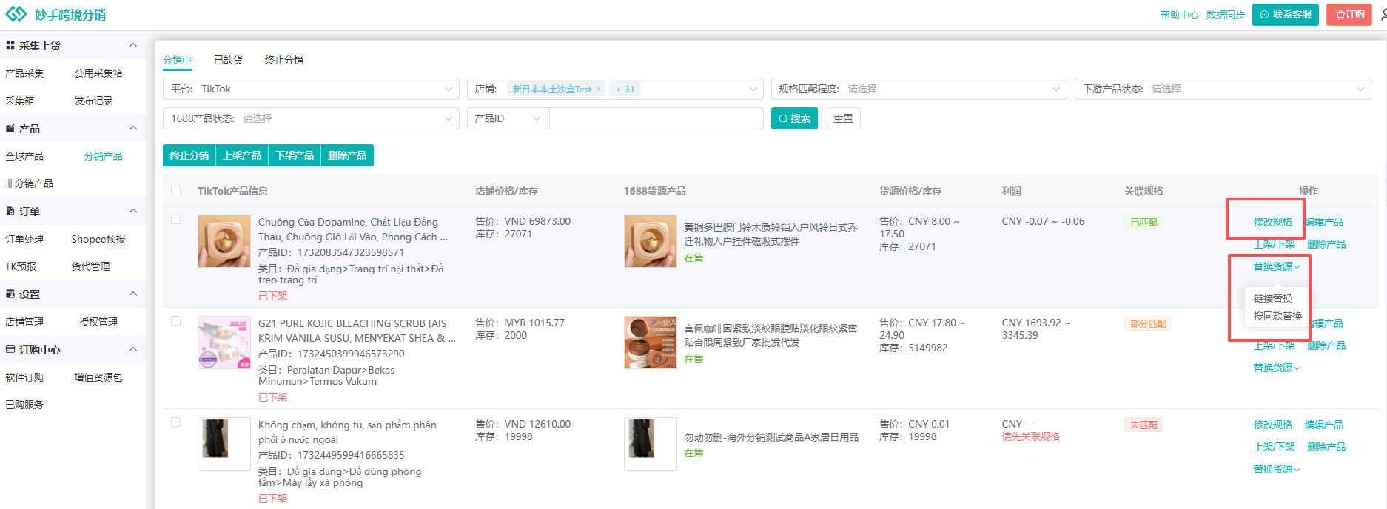Switch to the 已缺货 tab
1387x509 pixels.
pyautogui.click(x=228, y=60)
